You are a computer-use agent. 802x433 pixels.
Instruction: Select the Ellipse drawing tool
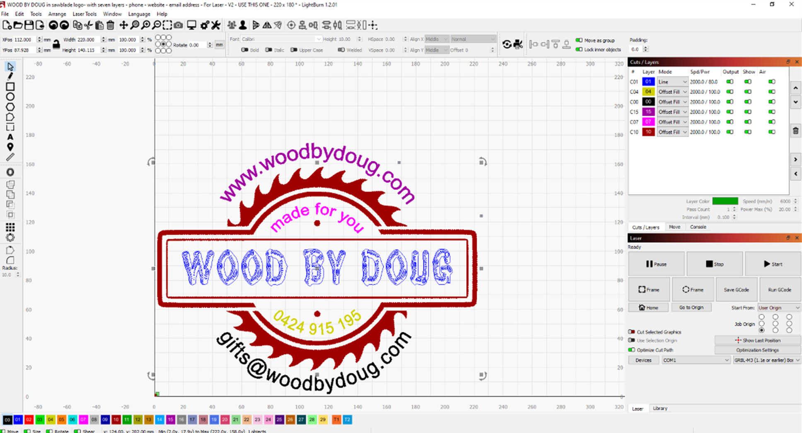(10, 97)
